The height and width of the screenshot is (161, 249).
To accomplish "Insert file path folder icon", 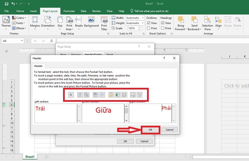I will [x=111, y=95].
